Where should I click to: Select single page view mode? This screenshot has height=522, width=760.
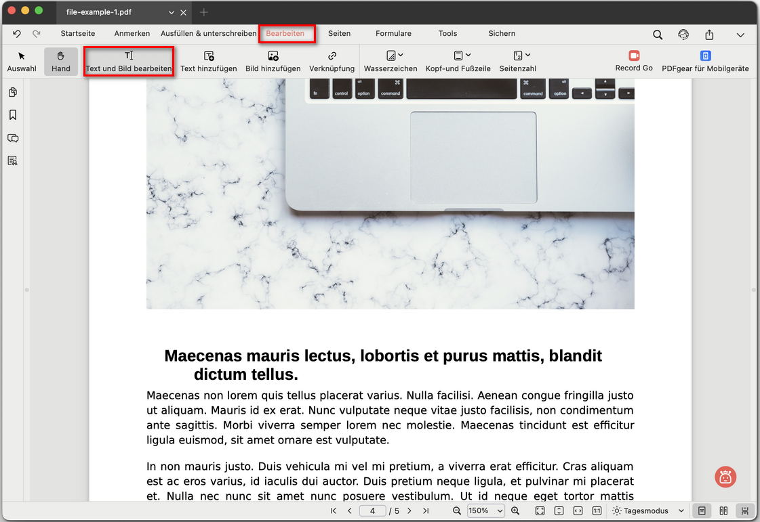702,511
